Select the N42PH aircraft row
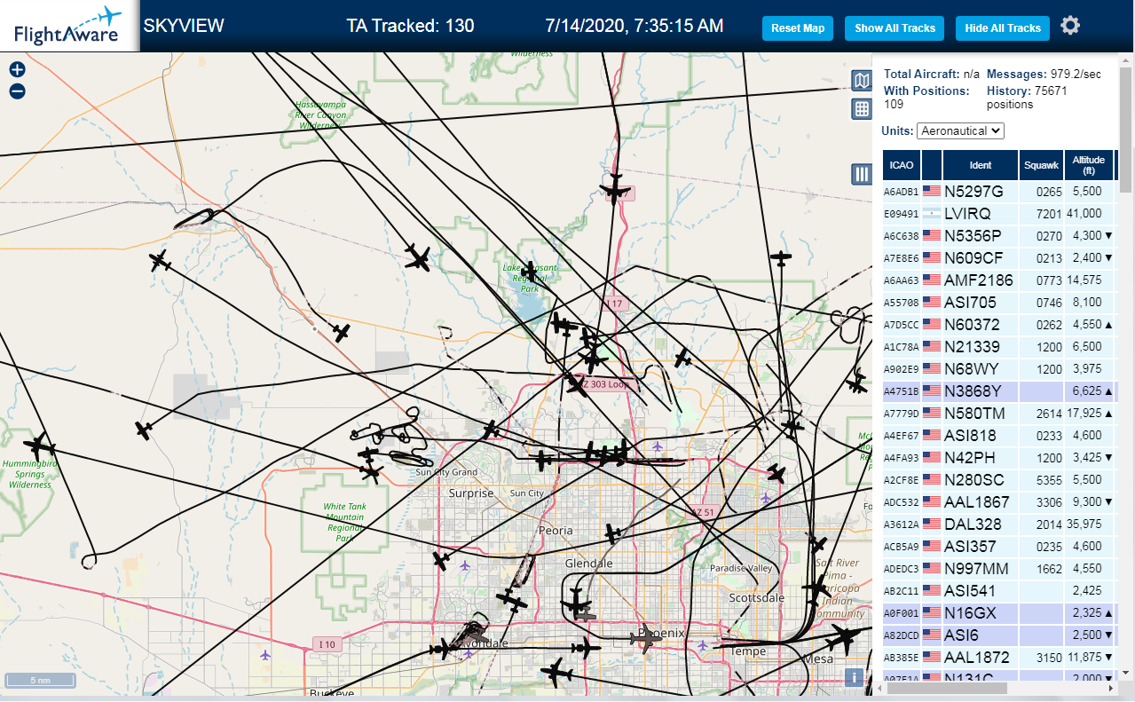Screen dimensions: 1135x702 tap(1000, 457)
